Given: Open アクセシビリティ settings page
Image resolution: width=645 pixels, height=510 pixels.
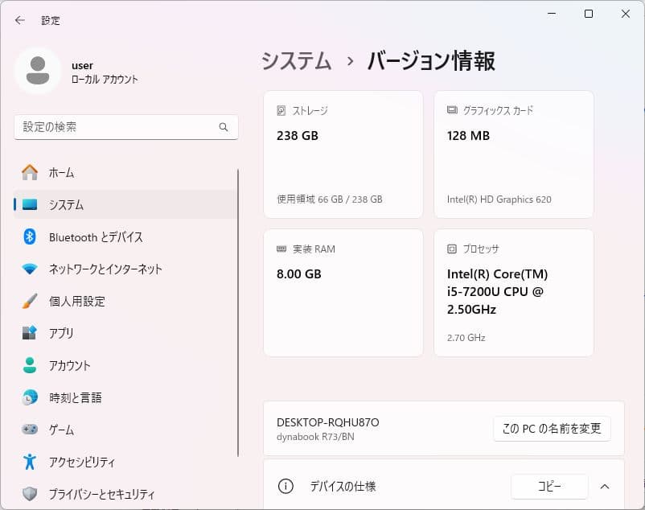Looking at the screenshot, I should click(88, 462).
